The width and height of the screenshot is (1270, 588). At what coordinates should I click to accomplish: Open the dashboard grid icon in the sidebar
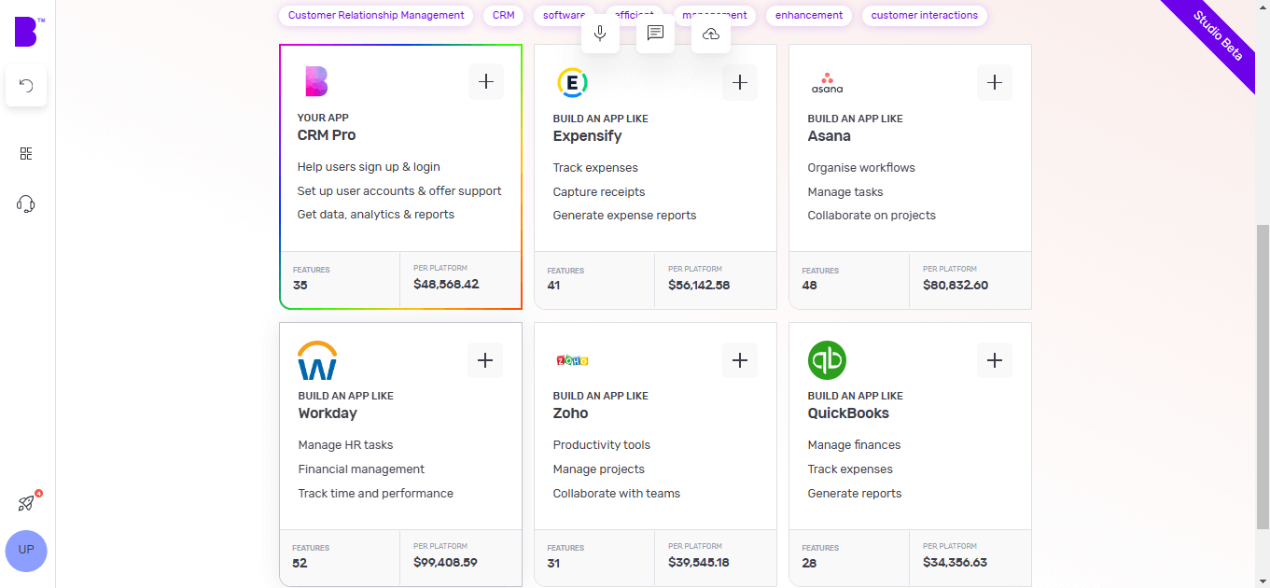pos(26,153)
